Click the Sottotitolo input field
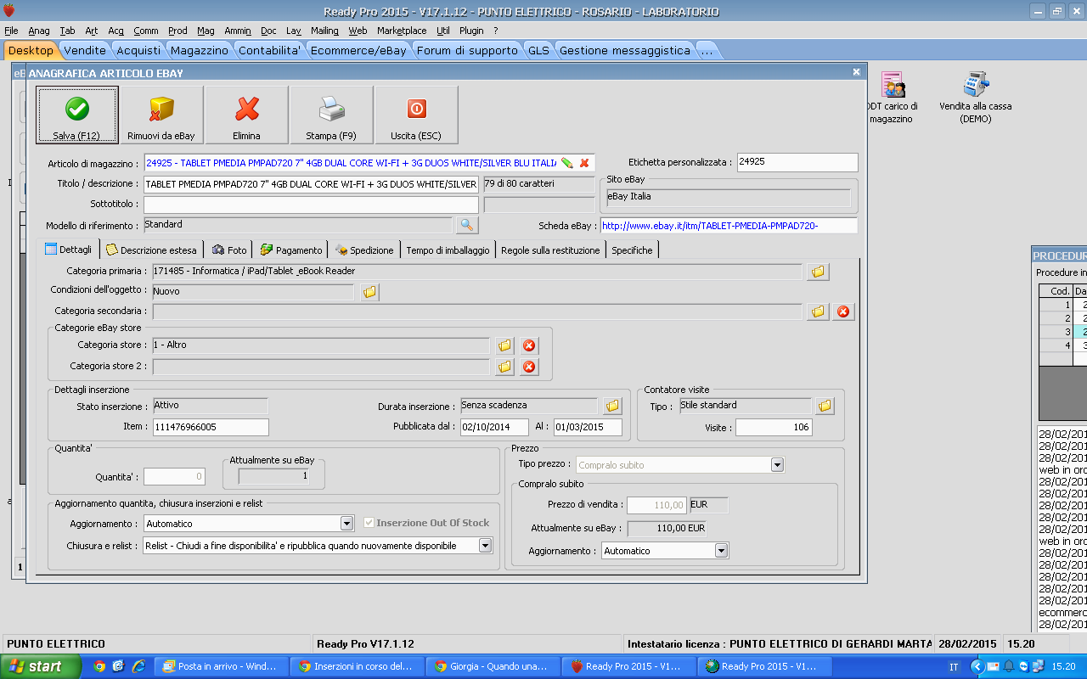The width and height of the screenshot is (1087, 679). (311, 205)
